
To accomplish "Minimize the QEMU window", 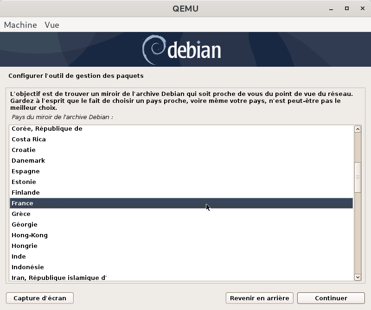I will pyautogui.click(x=332, y=8).
